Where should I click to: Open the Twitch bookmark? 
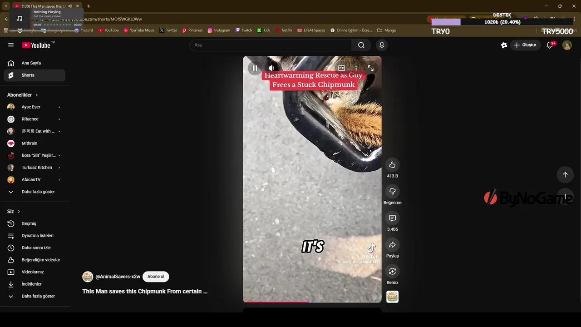[243, 30]
